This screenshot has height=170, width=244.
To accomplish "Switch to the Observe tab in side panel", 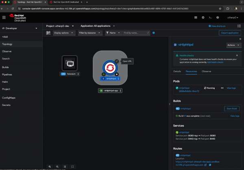I will coord(207,71).
